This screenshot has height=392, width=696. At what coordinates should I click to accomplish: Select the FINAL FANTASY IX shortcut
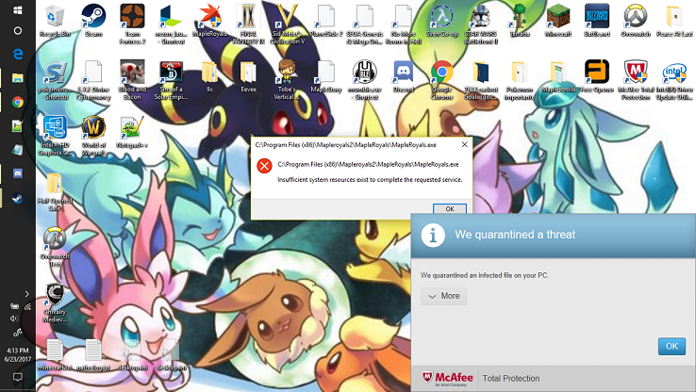point(249,24)
